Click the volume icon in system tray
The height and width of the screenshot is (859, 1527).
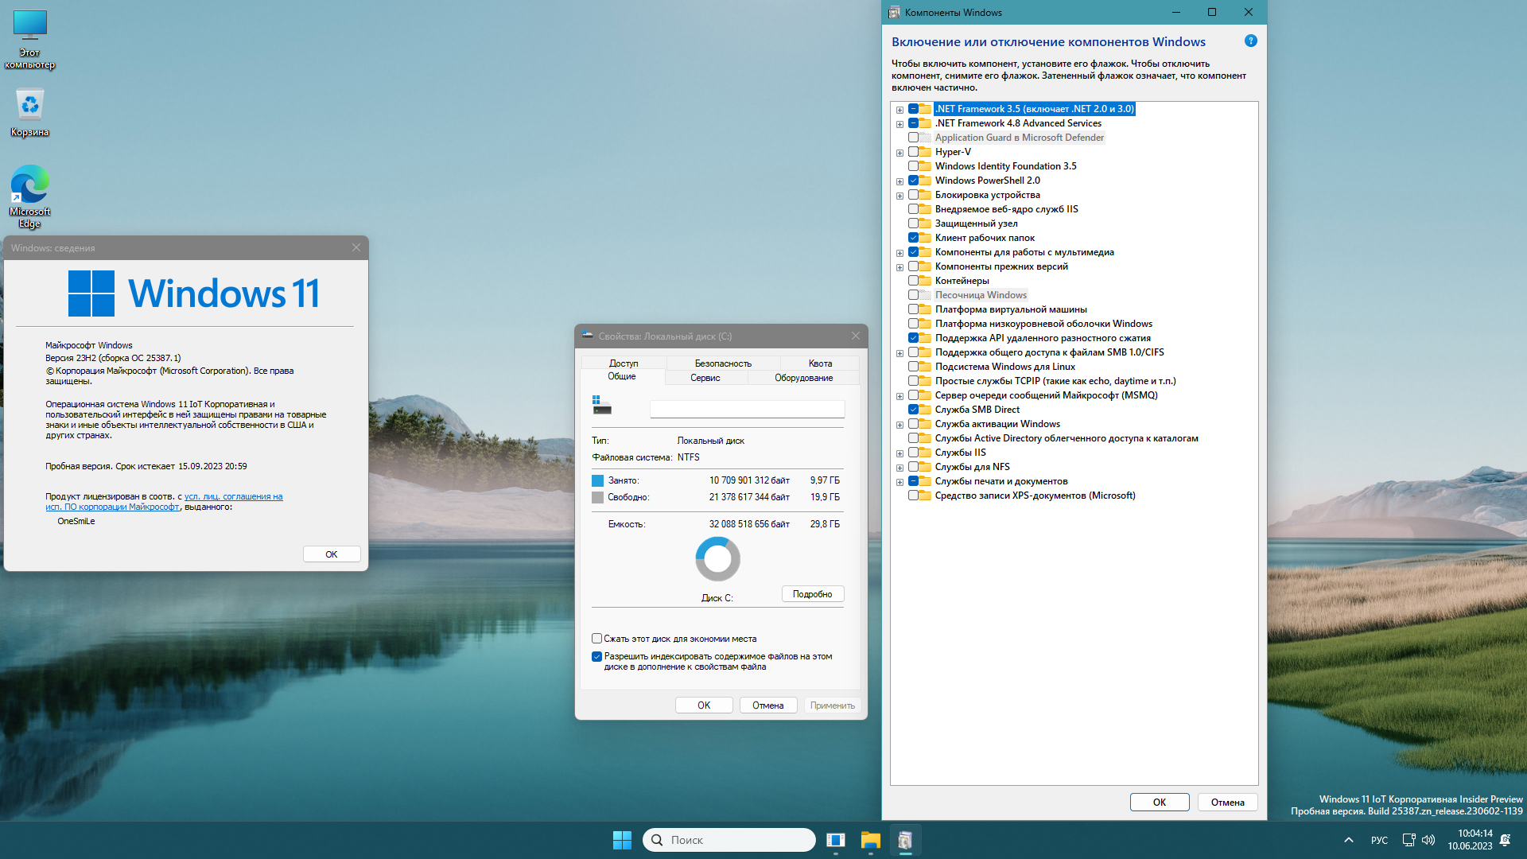pyautogui.click(x=1428, y=840)
